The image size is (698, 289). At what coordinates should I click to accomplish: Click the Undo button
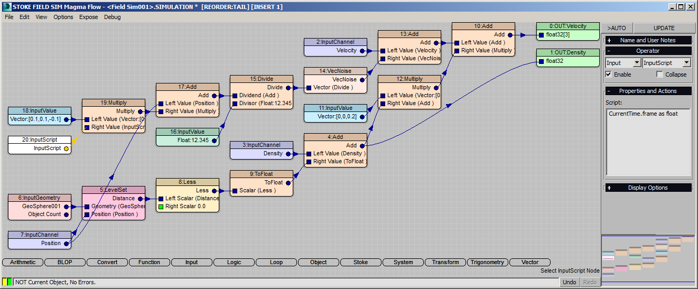[570, 282]
